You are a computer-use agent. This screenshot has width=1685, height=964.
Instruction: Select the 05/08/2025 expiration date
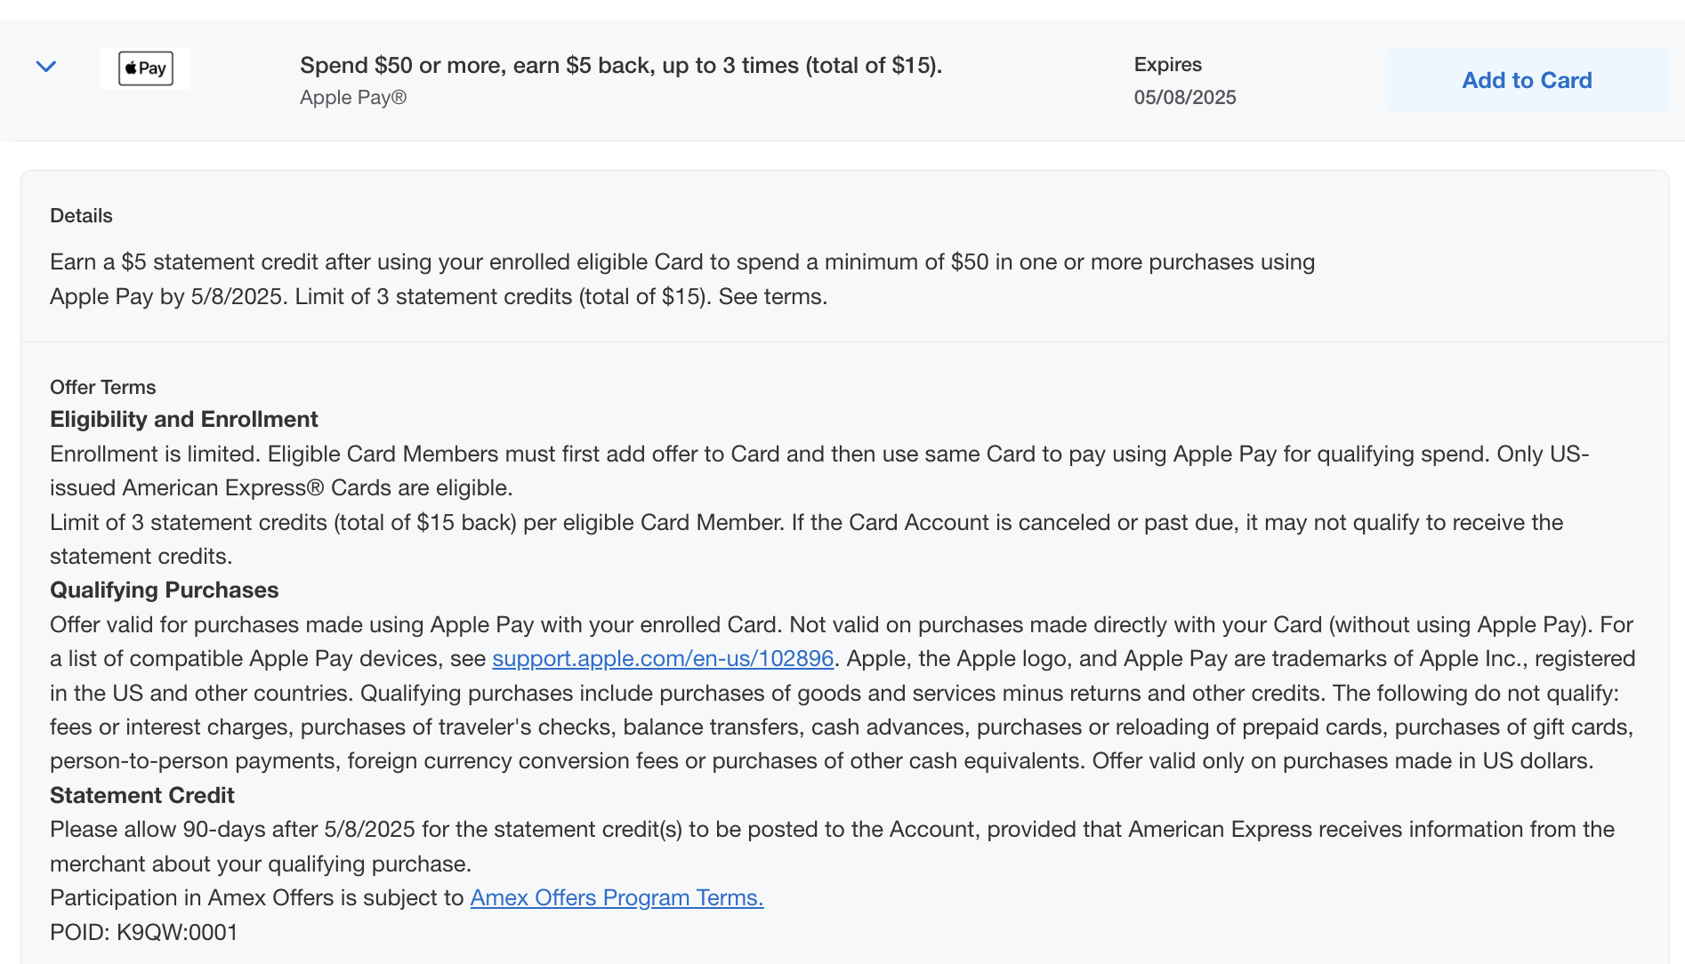(1184, 98)
